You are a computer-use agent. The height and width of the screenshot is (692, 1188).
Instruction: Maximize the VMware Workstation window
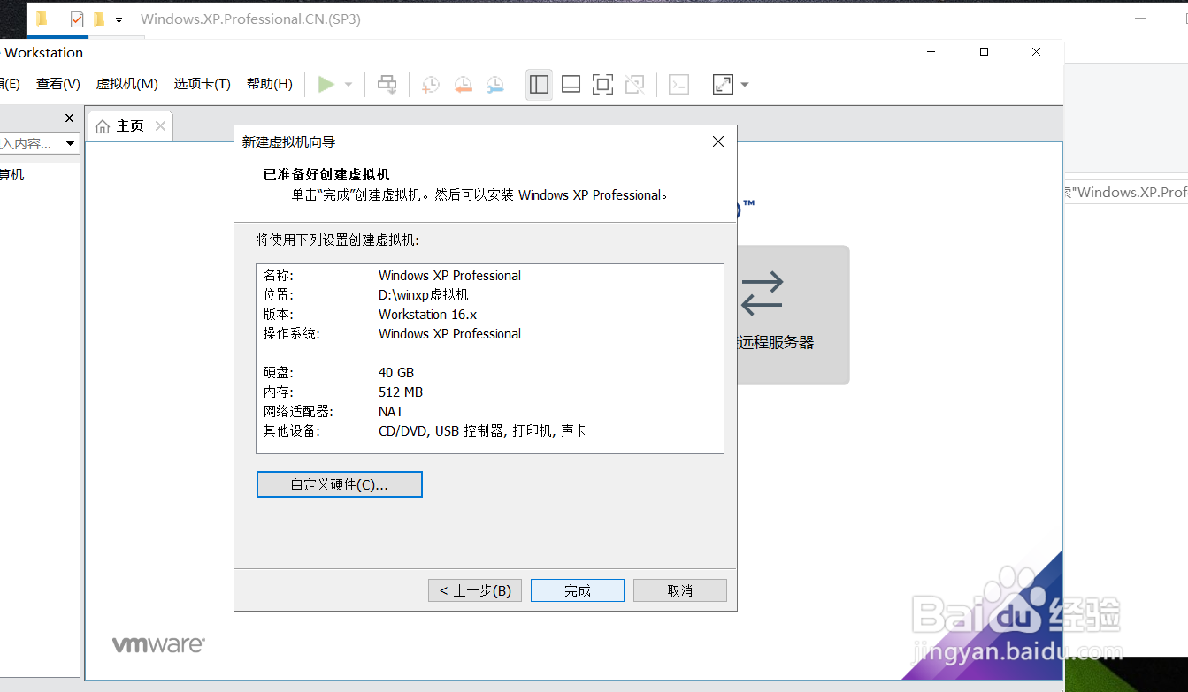pyautogui.click(x=984, y=52)
